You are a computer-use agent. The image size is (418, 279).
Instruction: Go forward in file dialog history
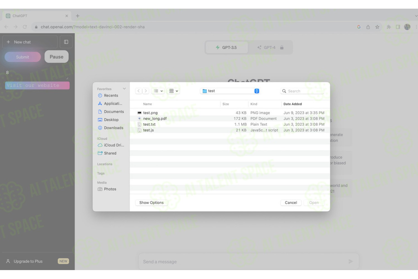pos(146,91)
